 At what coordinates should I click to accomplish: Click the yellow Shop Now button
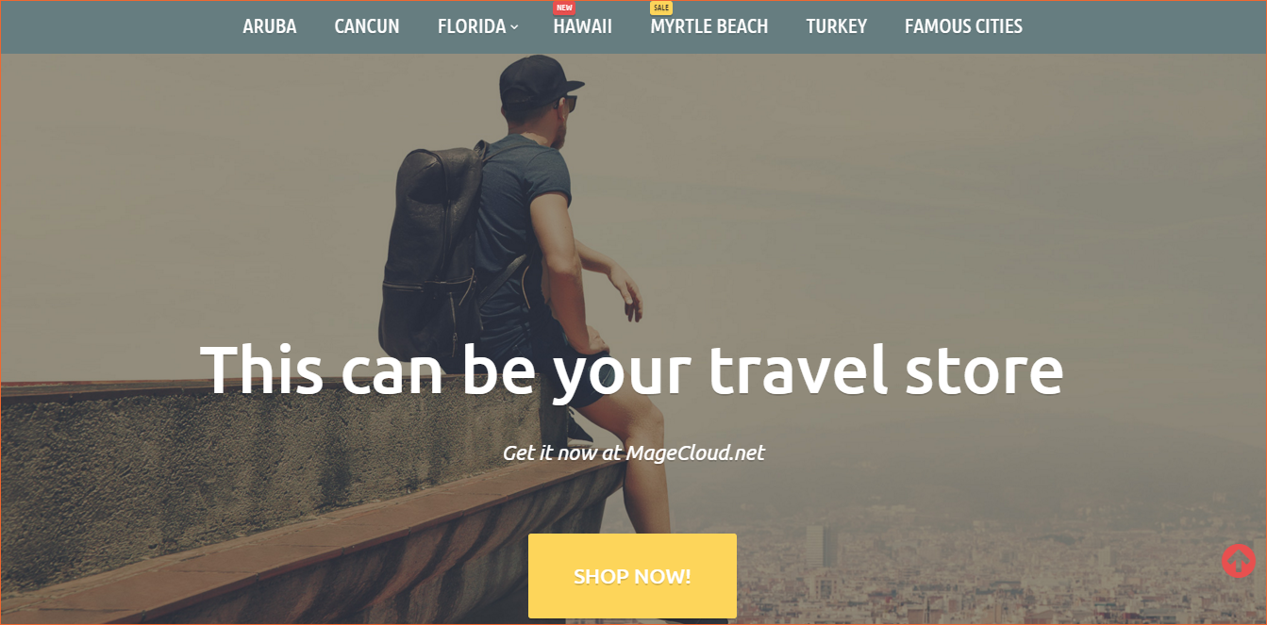coord(632,576)
